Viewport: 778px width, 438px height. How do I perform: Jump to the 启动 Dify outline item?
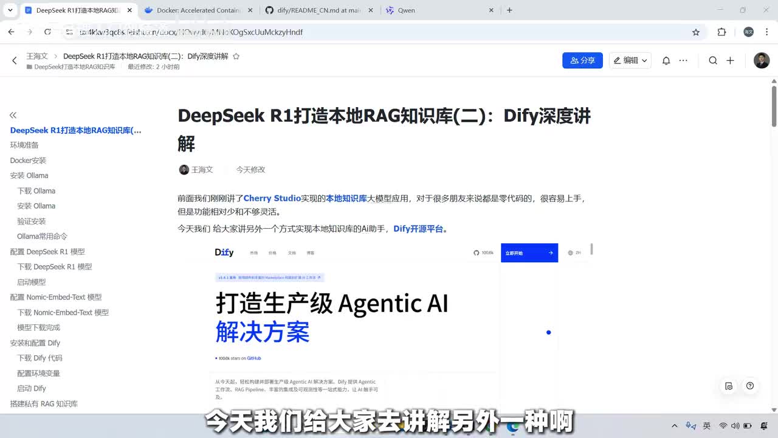point(32,389)
